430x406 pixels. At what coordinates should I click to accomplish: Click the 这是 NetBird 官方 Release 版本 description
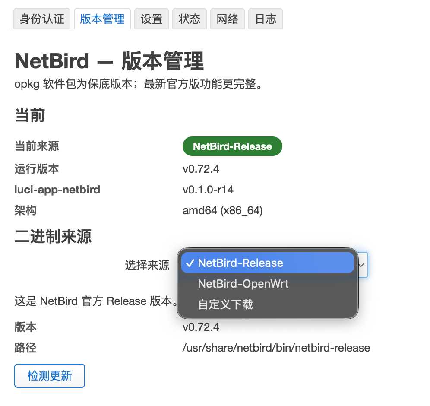click(96, 301)
